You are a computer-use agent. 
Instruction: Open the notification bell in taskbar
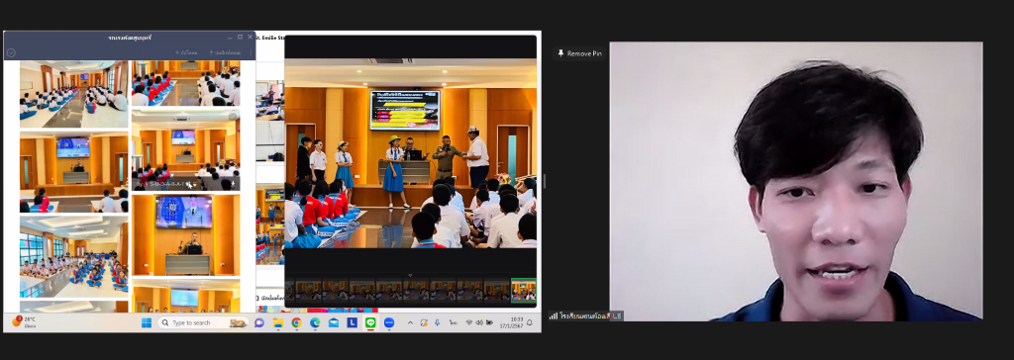point(531,322)
